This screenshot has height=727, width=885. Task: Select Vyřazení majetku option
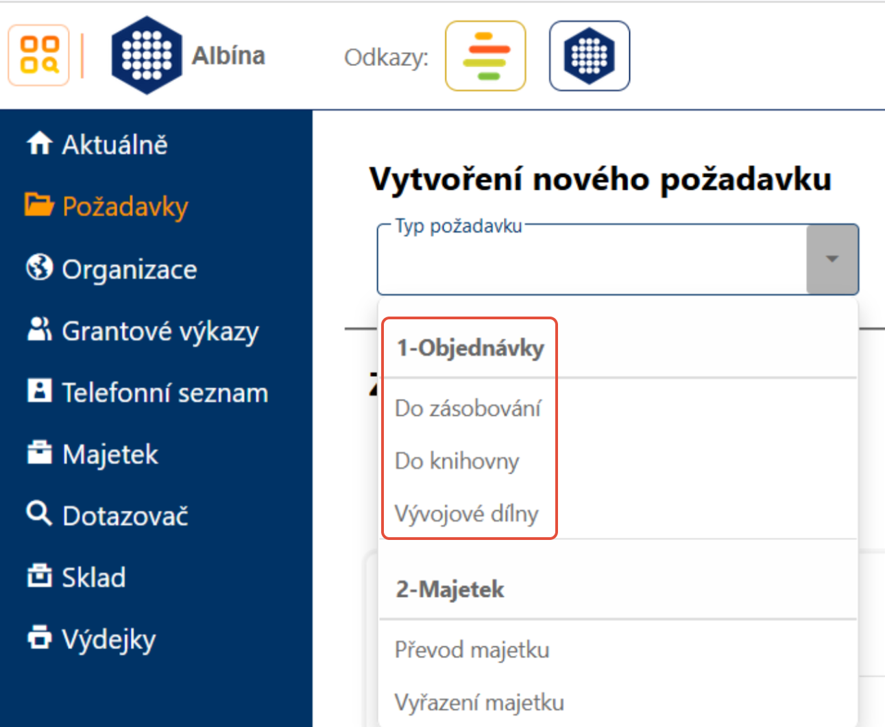tap(479, 702)
